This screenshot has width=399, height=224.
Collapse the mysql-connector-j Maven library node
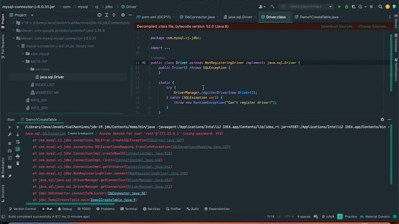point(13,39)
